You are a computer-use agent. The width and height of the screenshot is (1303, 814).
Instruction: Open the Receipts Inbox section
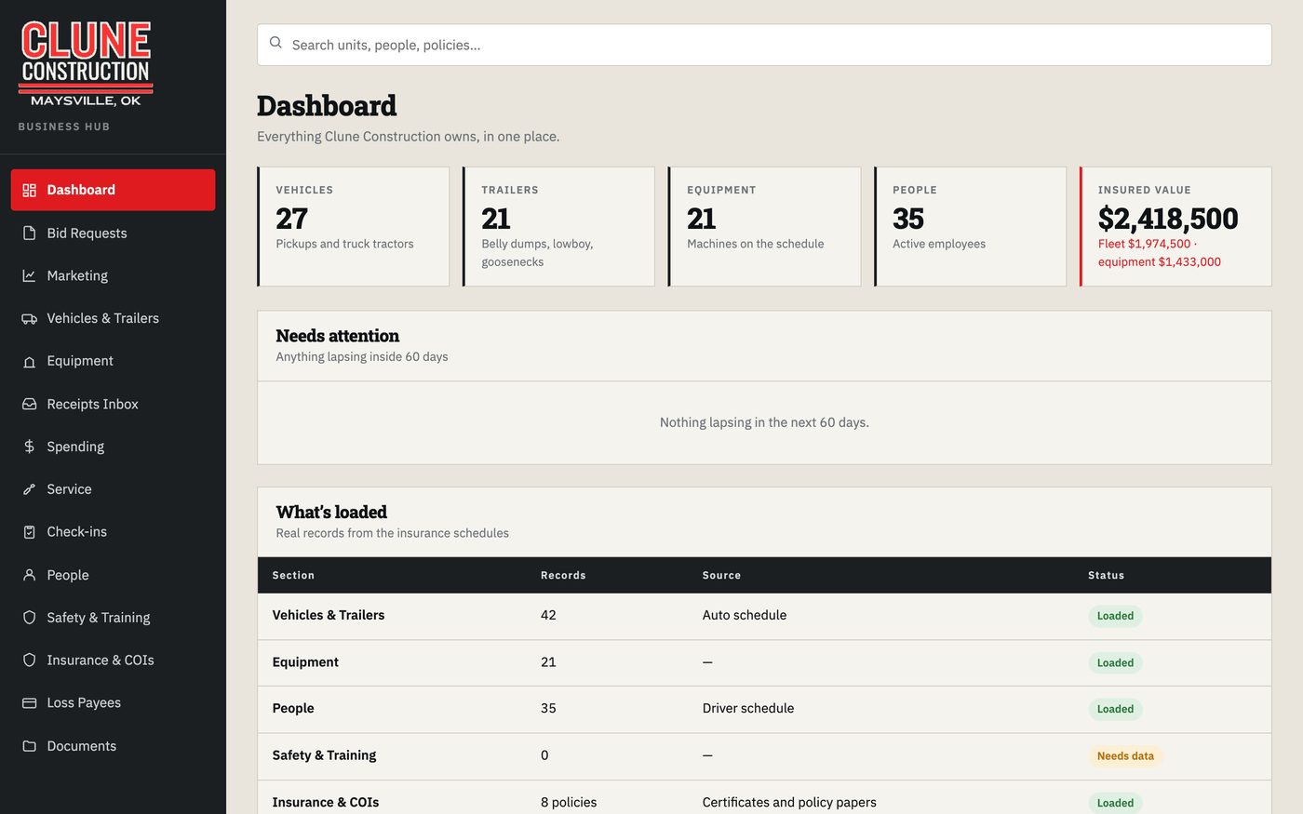tap(113, 404)
